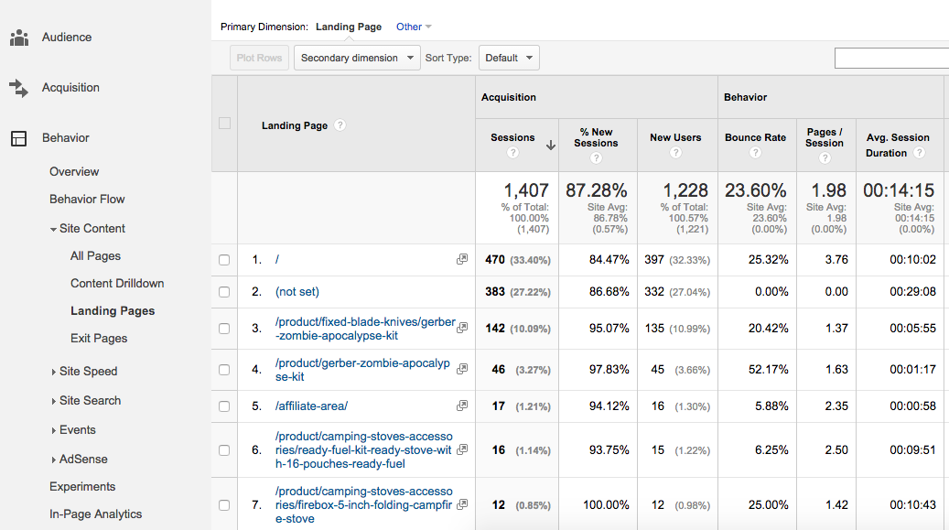Click the table search input field
This screenshot has width=949, height=530.
(x=891, y=58)
